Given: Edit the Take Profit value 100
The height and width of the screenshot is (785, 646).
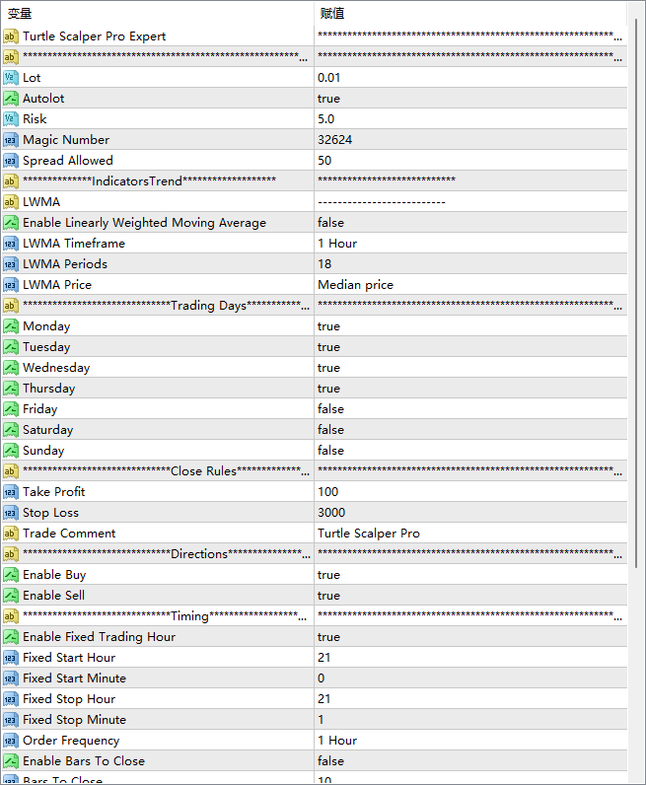Looking at the screenshot, I should tap(470, 492).
